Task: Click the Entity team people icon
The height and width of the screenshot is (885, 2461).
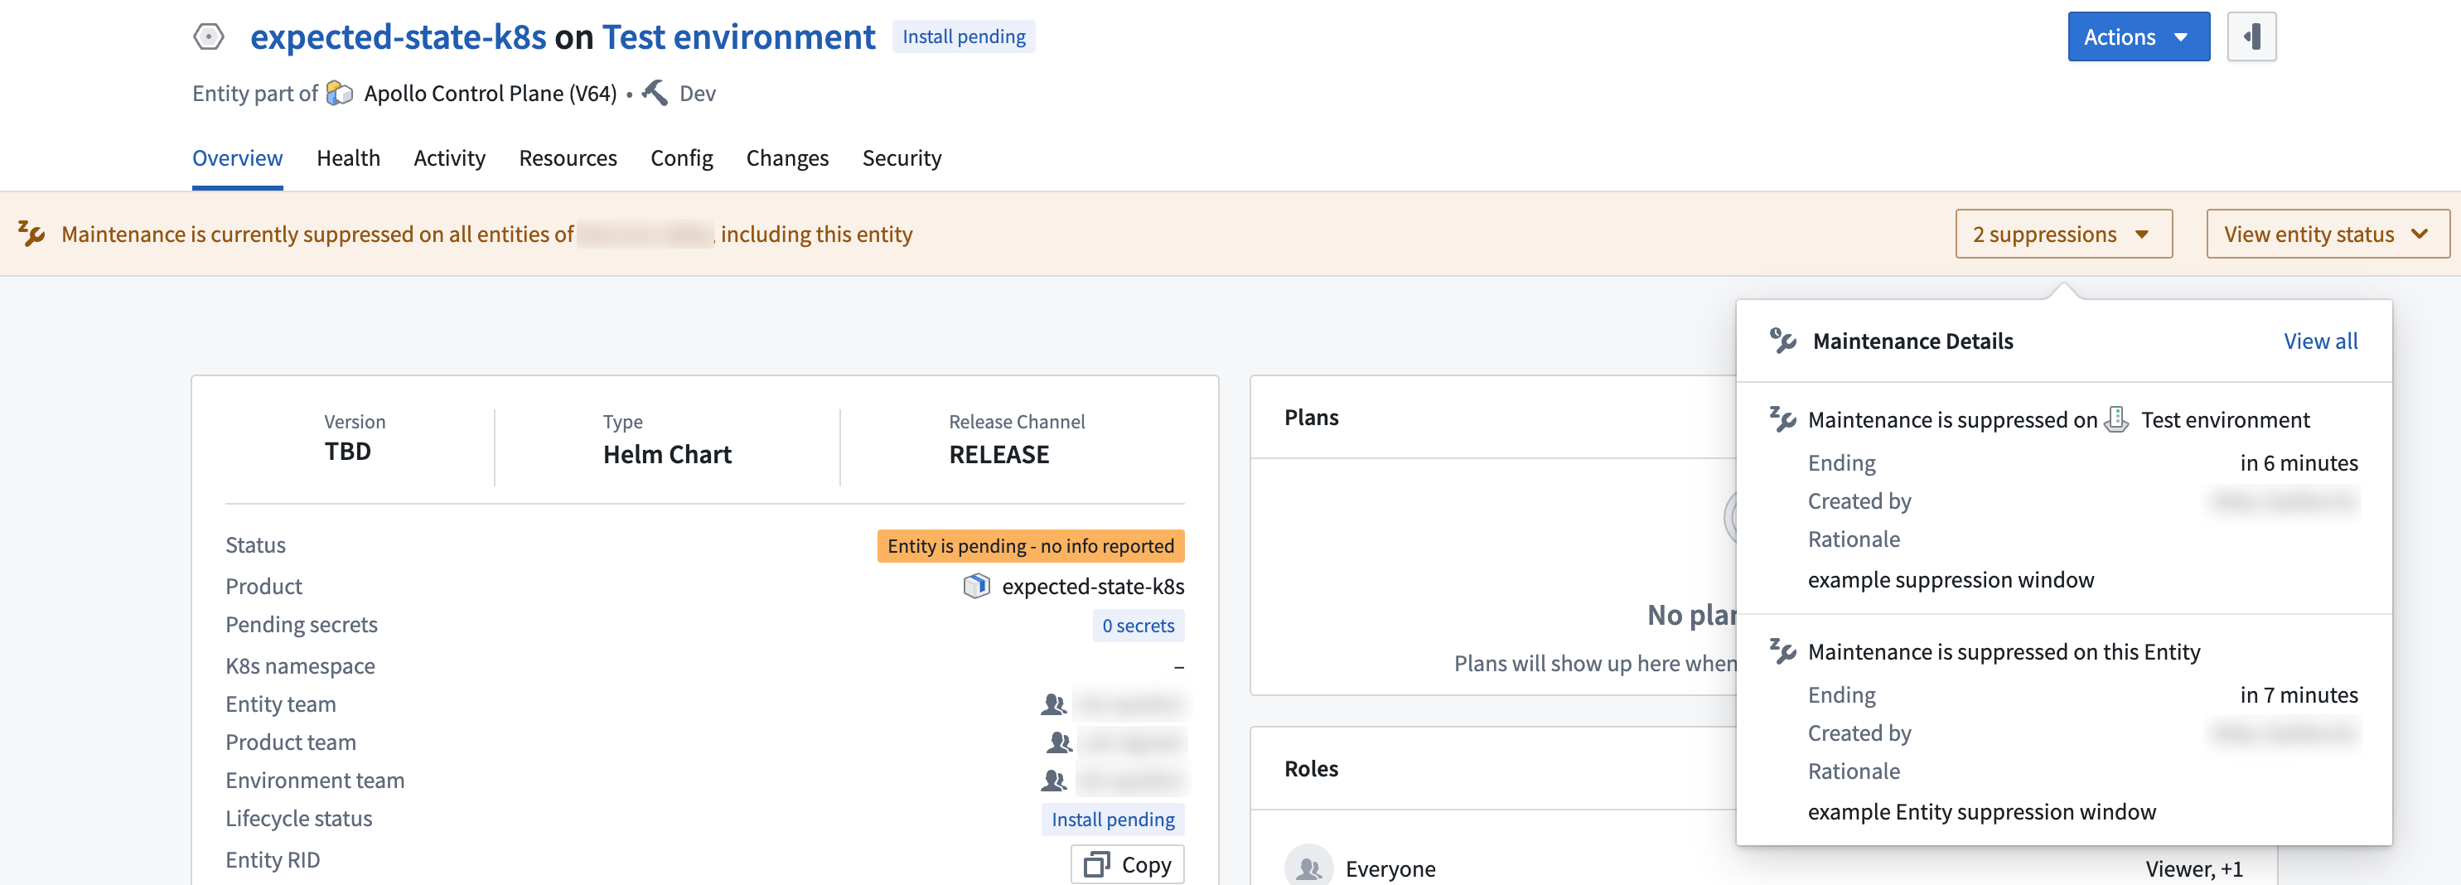Action: (x=1053, y=704)
